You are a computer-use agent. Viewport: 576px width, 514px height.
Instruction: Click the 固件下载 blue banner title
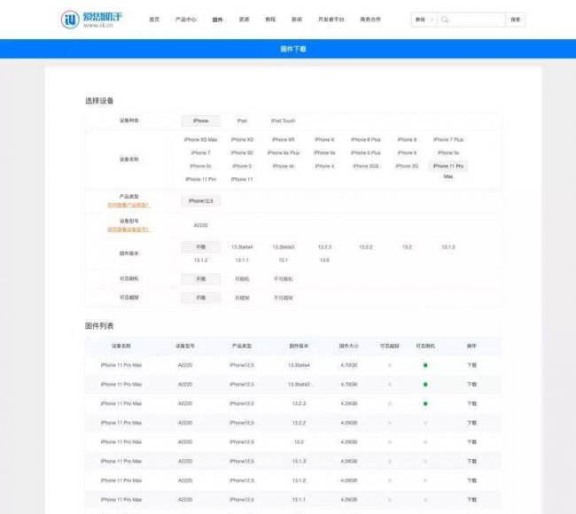coord(293,49)
